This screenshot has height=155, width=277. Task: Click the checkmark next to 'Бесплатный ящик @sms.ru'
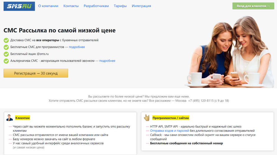pyautogui.click(x=6, y=54)
